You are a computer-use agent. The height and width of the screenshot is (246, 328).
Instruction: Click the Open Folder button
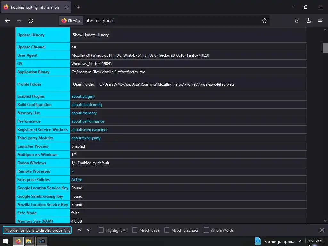click(x=83, y=84)
